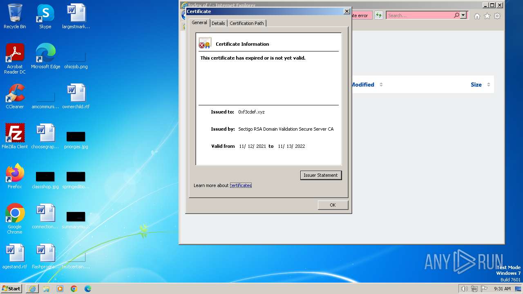
Task: Close the Certificate dialog
Action: [347, 11]
